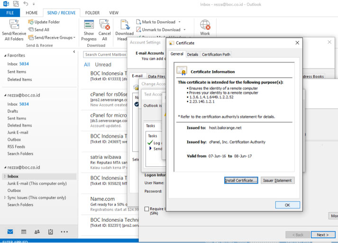Screen dimensions: 338x243
Task: Click the Work Offline globe icon
Action: pos(205,25)
